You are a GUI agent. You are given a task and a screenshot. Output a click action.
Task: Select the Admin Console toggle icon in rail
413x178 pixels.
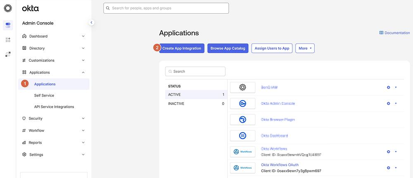pyautogui.click(x=8, y=25)
